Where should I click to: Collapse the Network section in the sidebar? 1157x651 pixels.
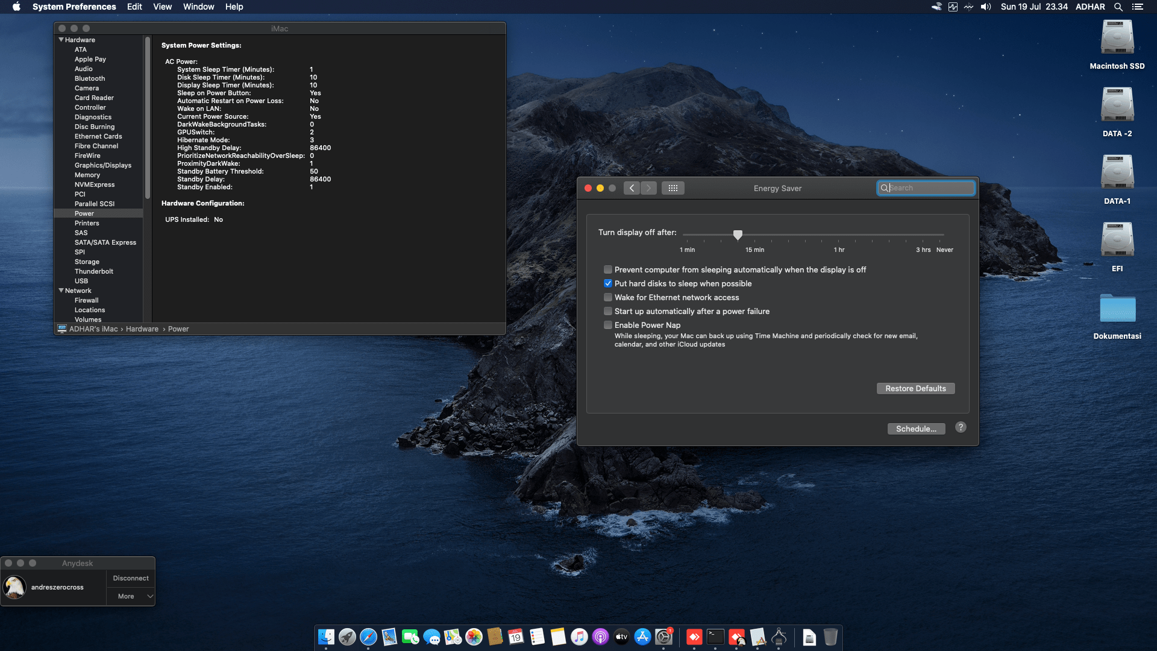click(61, 291)
